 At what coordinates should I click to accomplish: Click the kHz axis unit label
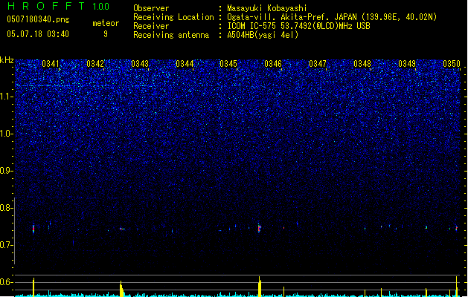click(x=7, y=60)
